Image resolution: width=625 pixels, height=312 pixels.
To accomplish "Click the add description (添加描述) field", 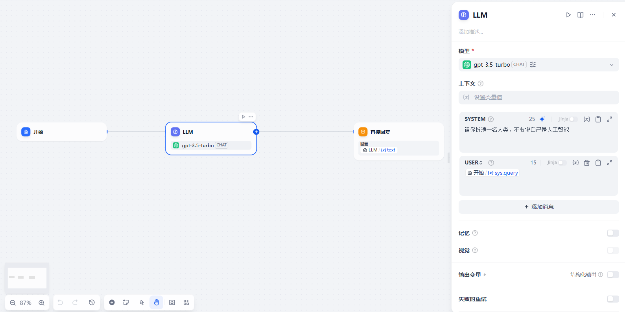I will [x=471, y=32].
